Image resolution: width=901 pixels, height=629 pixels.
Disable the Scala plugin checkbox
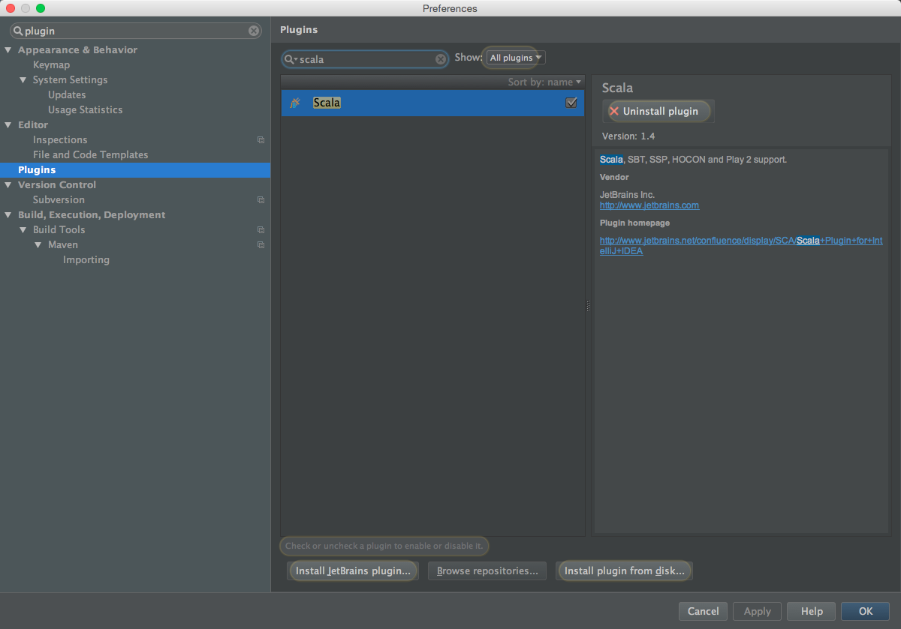pos(571,103)
